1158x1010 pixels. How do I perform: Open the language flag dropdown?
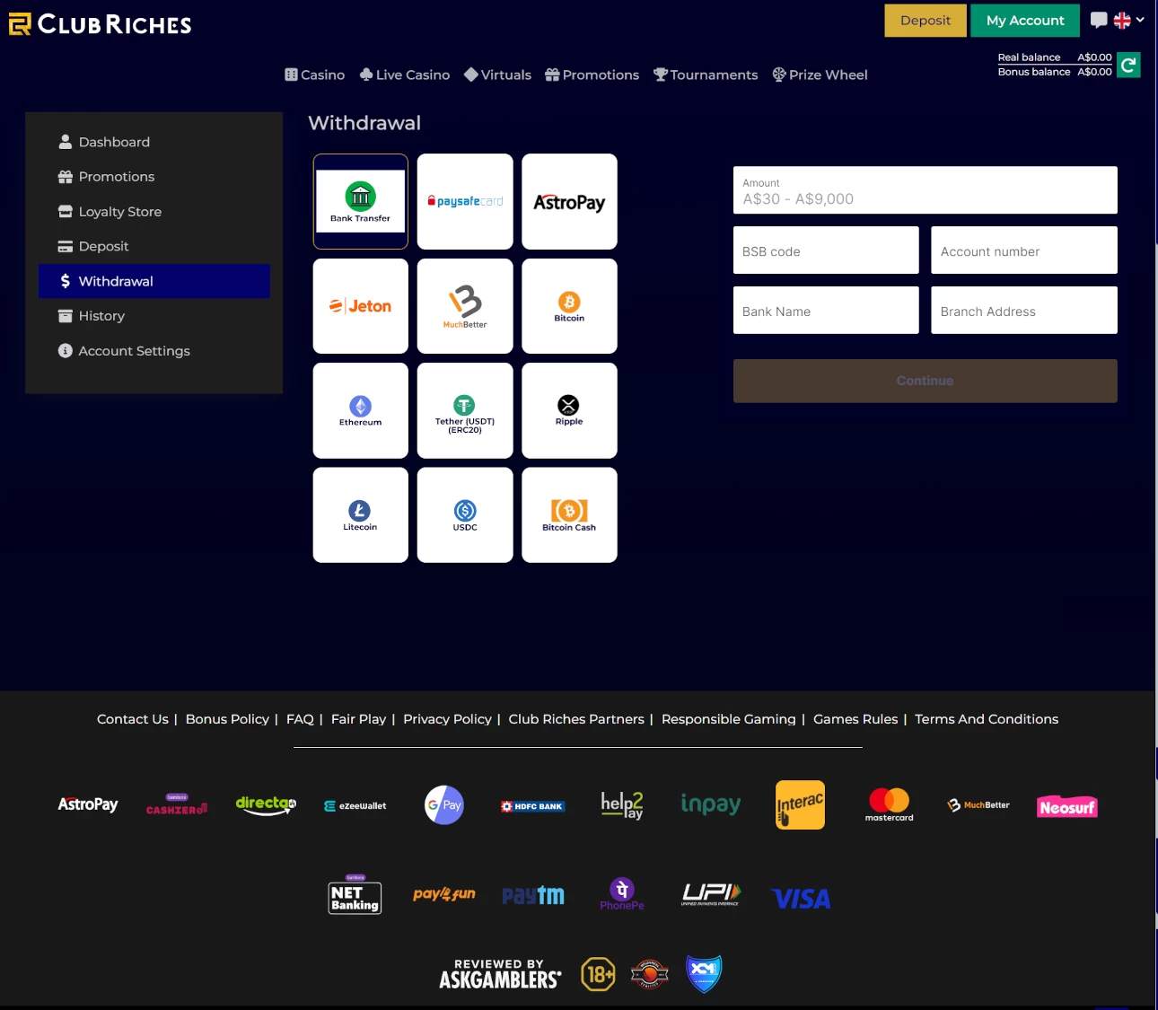[x=1129, y=20]
